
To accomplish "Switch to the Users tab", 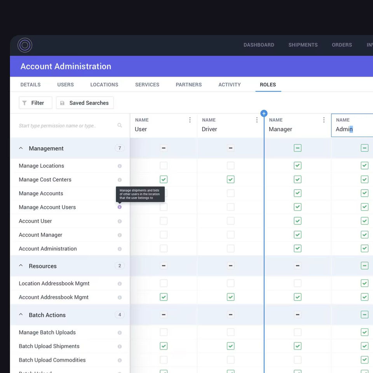I will [65, 85].
